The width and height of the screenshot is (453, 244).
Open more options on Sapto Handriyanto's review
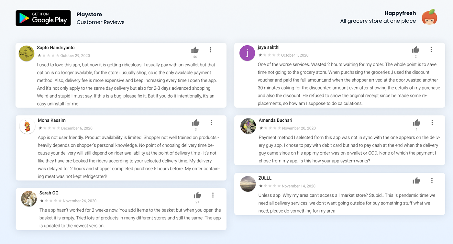pyautogui.click(x=210, y=50)
